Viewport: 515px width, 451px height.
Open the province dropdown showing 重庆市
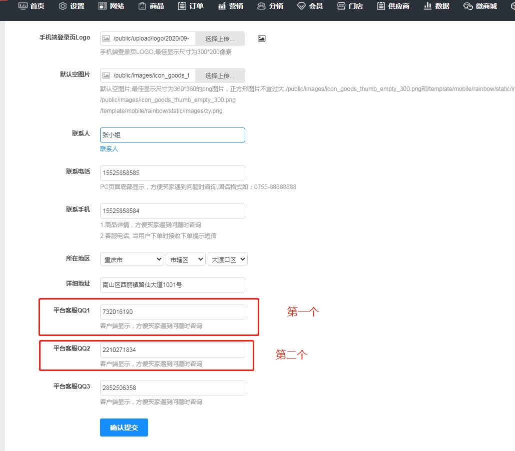[x=132, y=259]
